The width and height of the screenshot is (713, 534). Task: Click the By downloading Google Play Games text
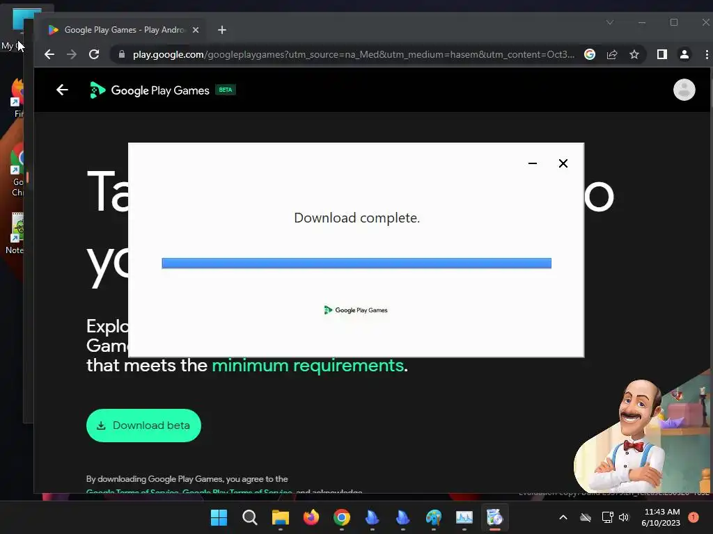pyautogui.click(x=187, y=479)
